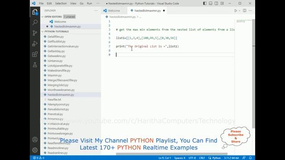The height and width of the screenshot is (160, 285).
Task: Toggle Secondary Side Bar layout icon
Action: click(216, 3)
